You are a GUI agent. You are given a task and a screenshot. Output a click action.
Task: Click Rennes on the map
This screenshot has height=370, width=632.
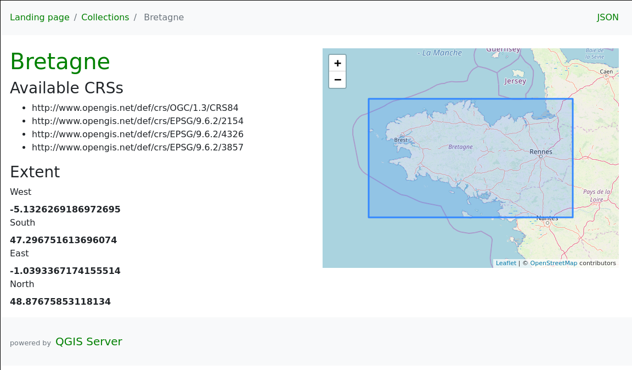(541, 152)
